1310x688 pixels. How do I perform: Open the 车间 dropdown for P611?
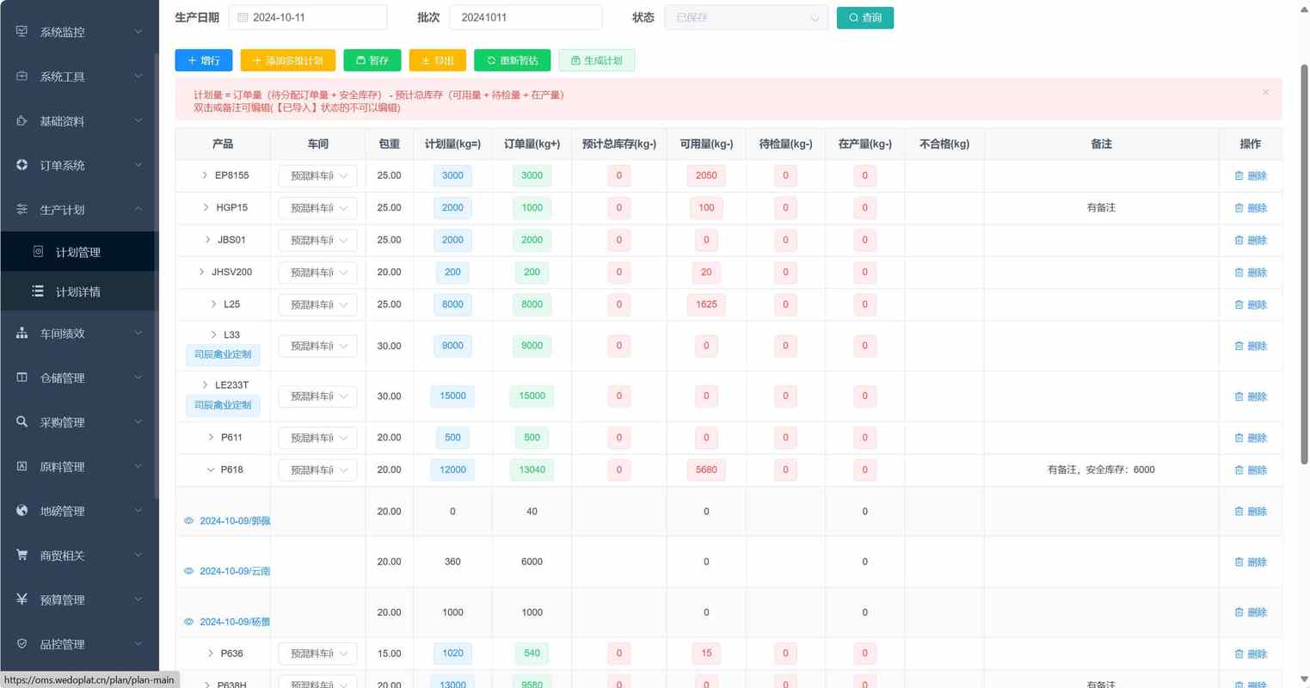click(x=317, y=438)
